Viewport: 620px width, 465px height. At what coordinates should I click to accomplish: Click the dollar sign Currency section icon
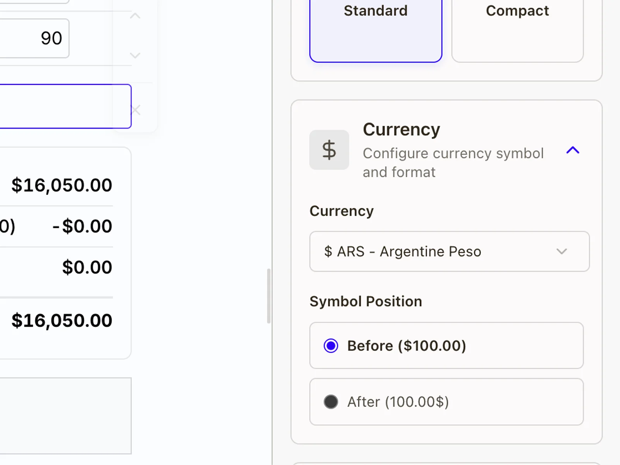click(x=329, y=150)
